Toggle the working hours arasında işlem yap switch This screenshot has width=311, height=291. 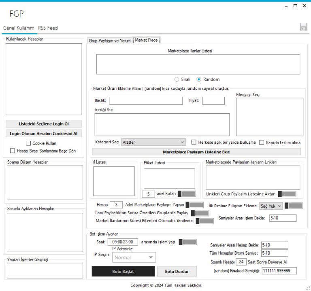(x=187, y=242)
